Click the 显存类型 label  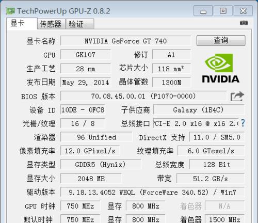[x=41, y=165]
